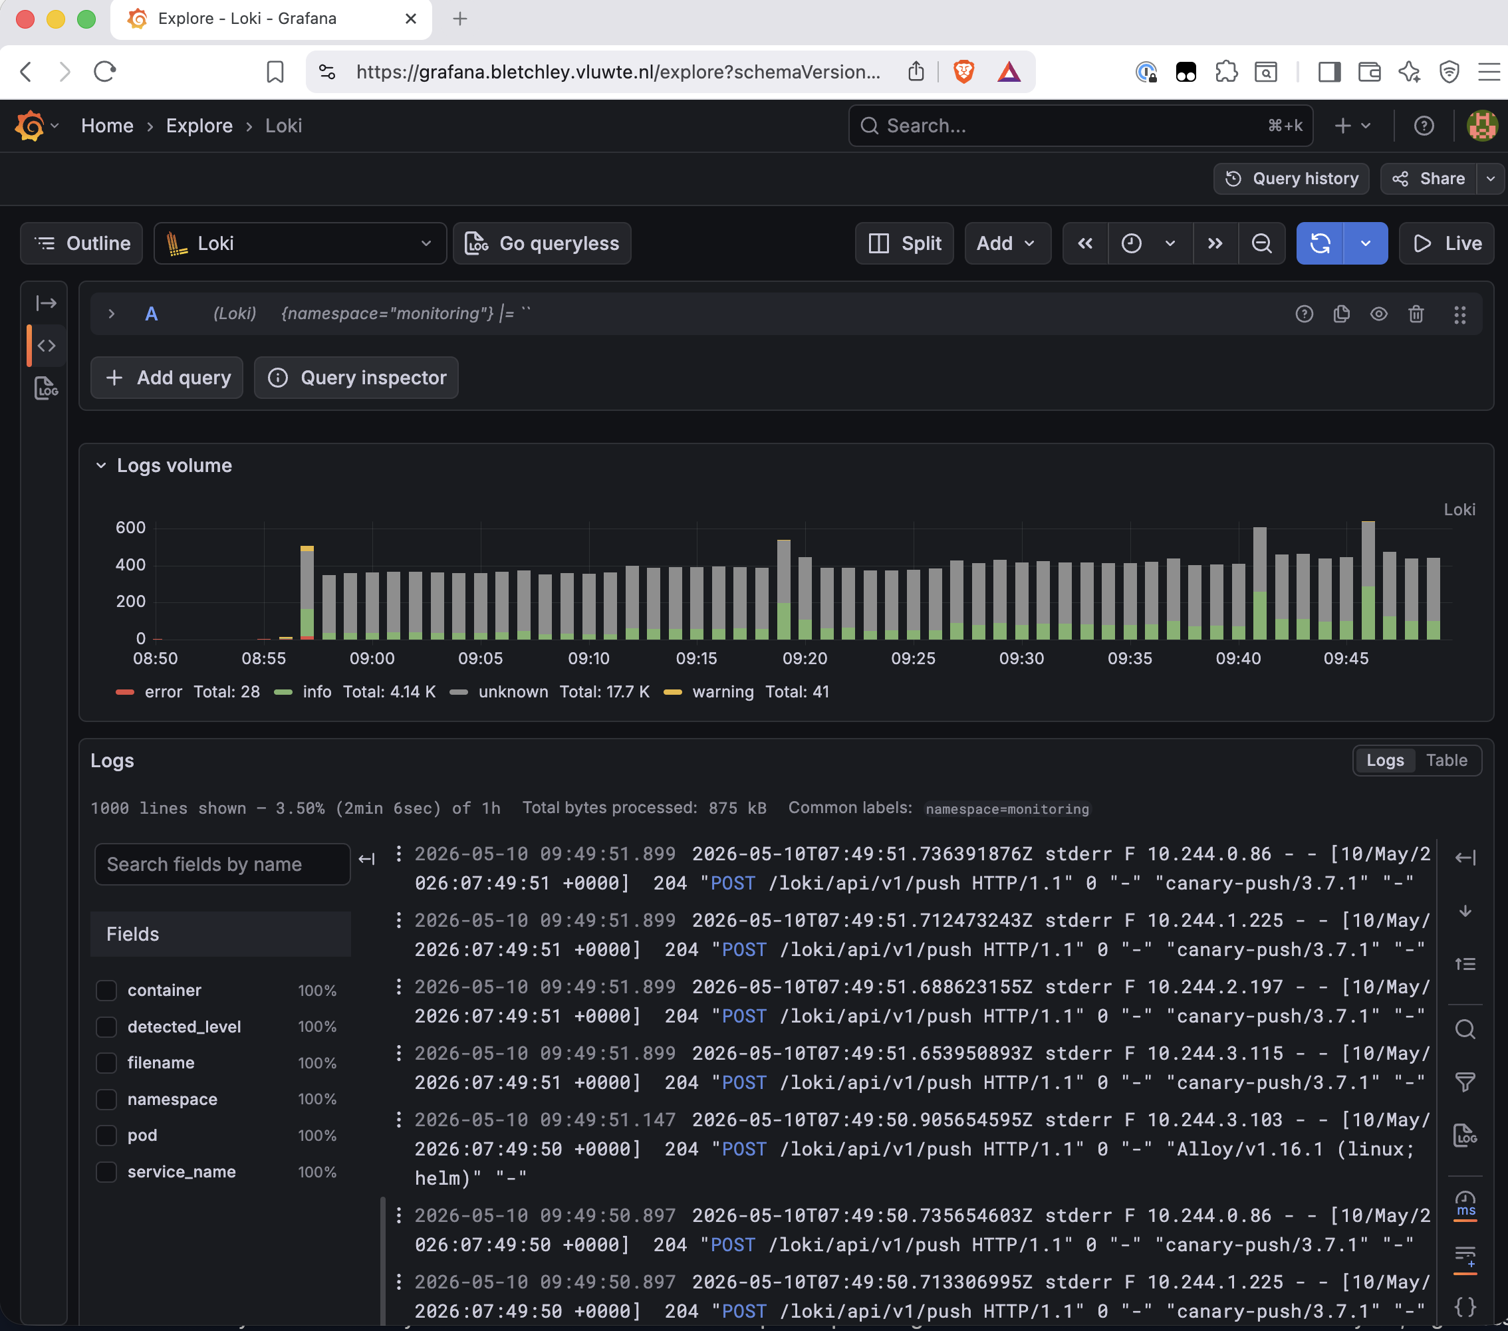
Task: Open the Add dropdown menu
Action: point(1007,243)
